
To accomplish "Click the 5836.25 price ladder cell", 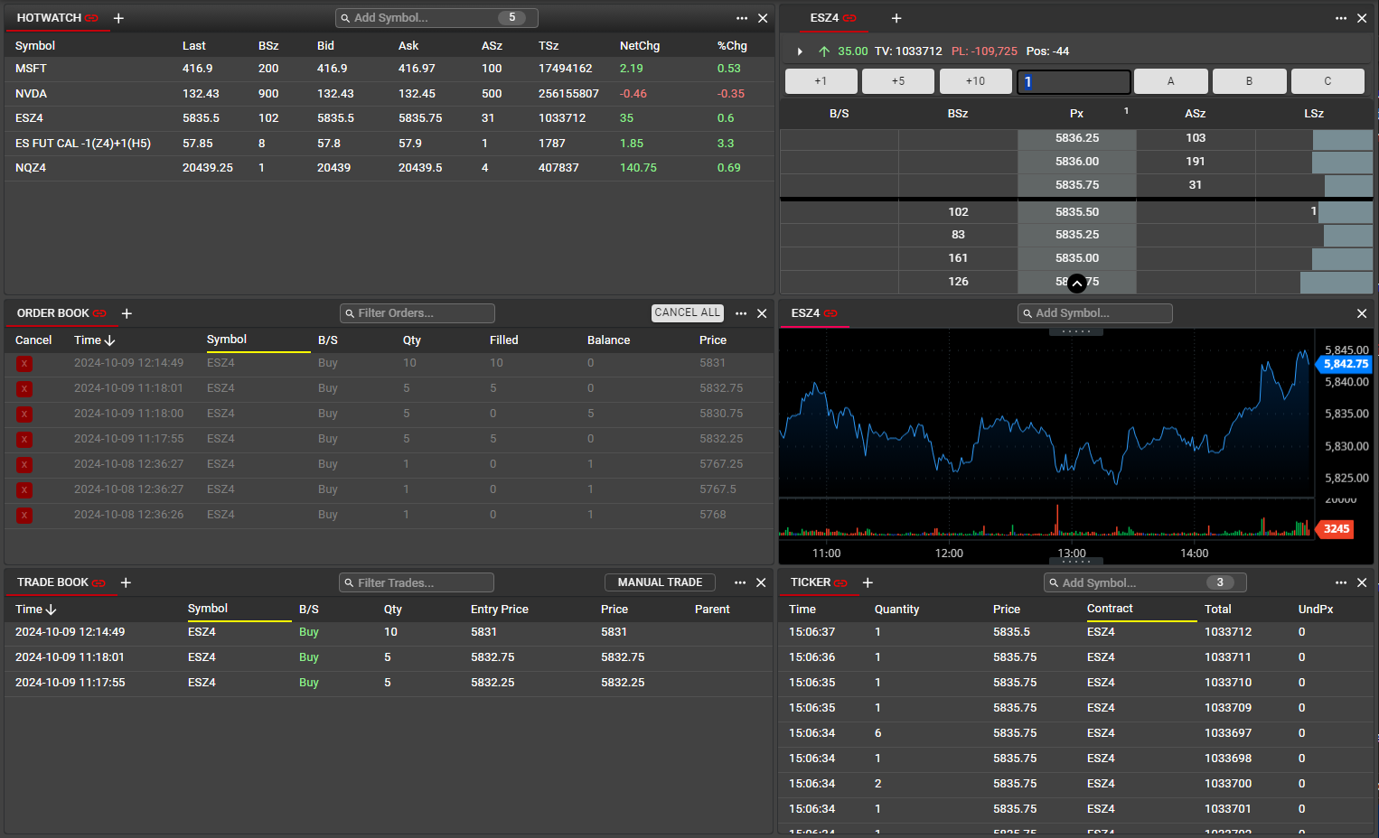I will (x=1076, y=138).
